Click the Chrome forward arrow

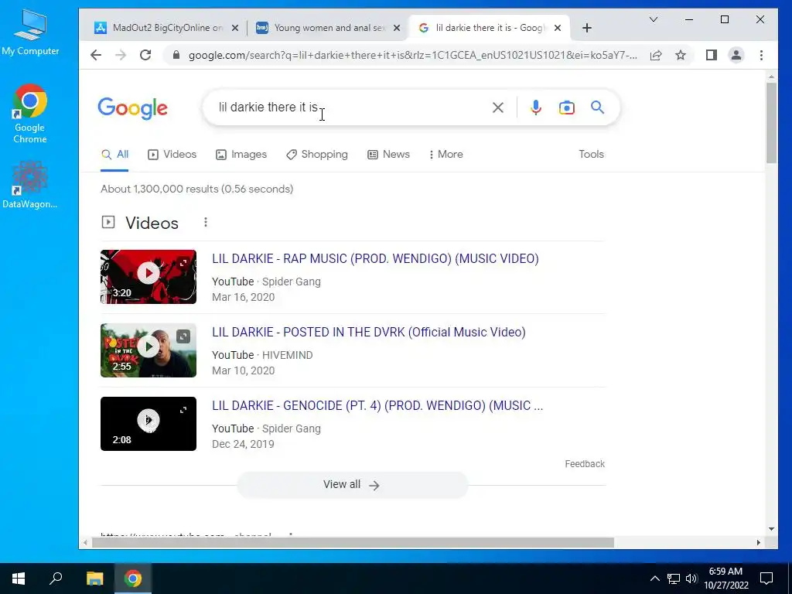pos(121,55)
